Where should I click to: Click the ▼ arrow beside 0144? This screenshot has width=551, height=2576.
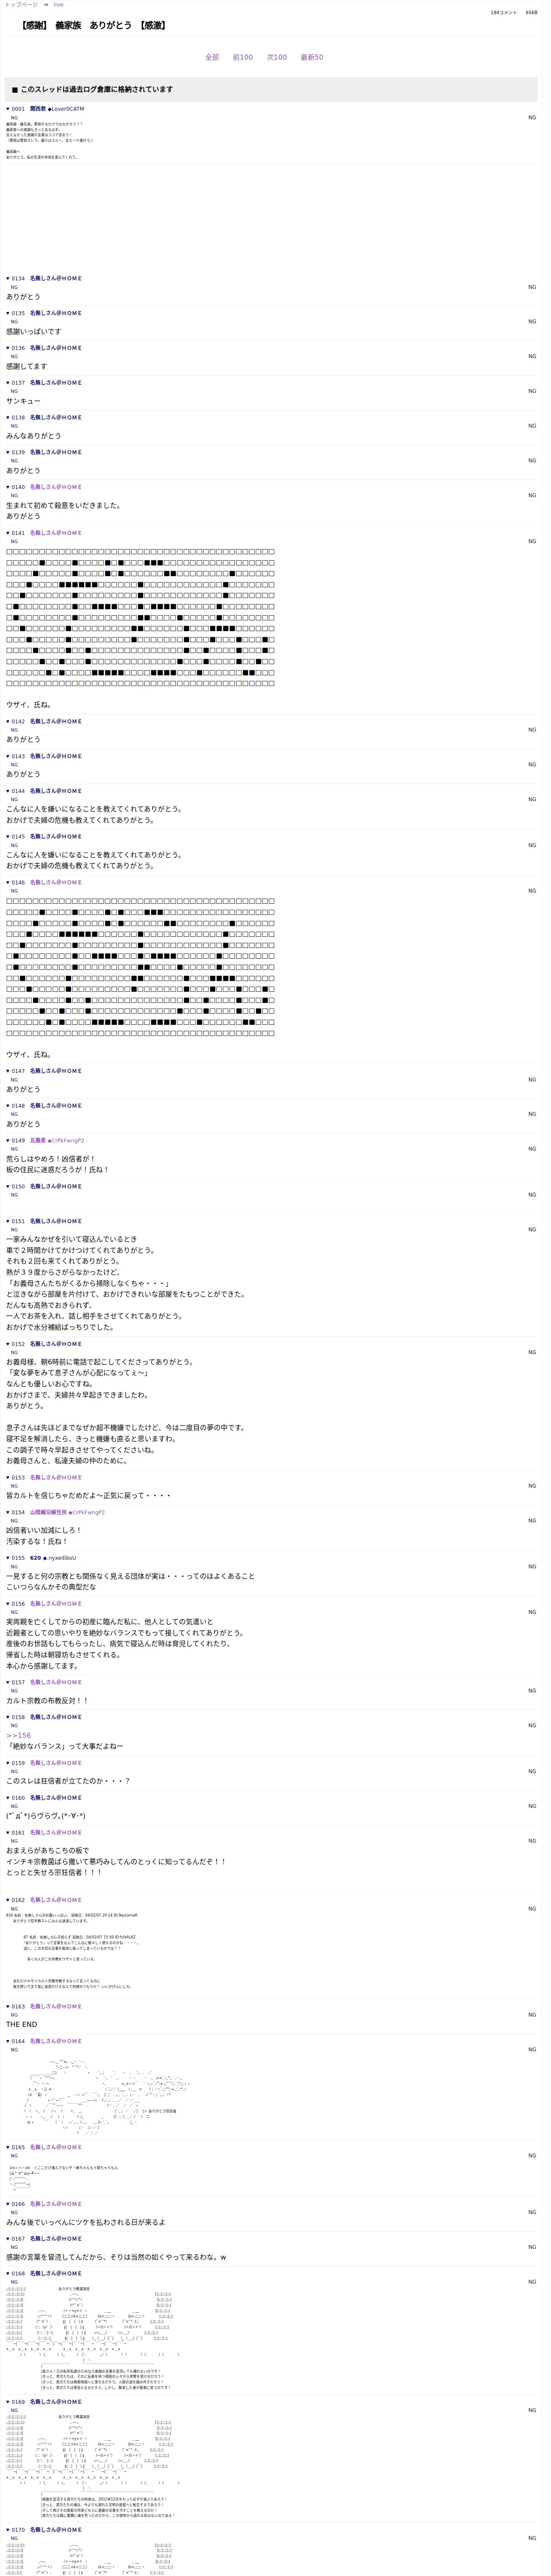point(8,791)
